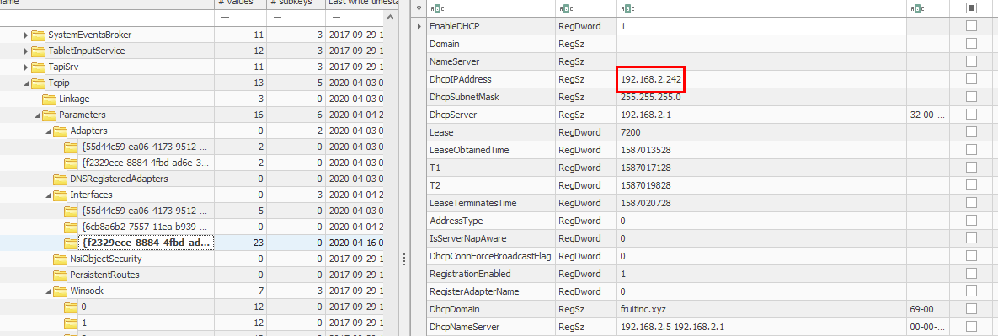Click the equals filter icon under Last write timestamp

pyautogui.click(x=336, y=19)
